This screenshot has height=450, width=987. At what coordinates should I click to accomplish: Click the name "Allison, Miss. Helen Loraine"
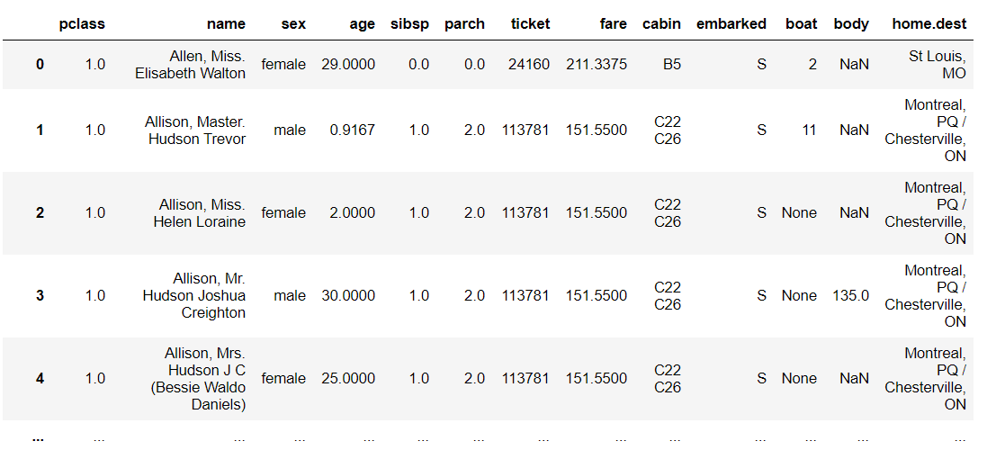tap(200, 213)
